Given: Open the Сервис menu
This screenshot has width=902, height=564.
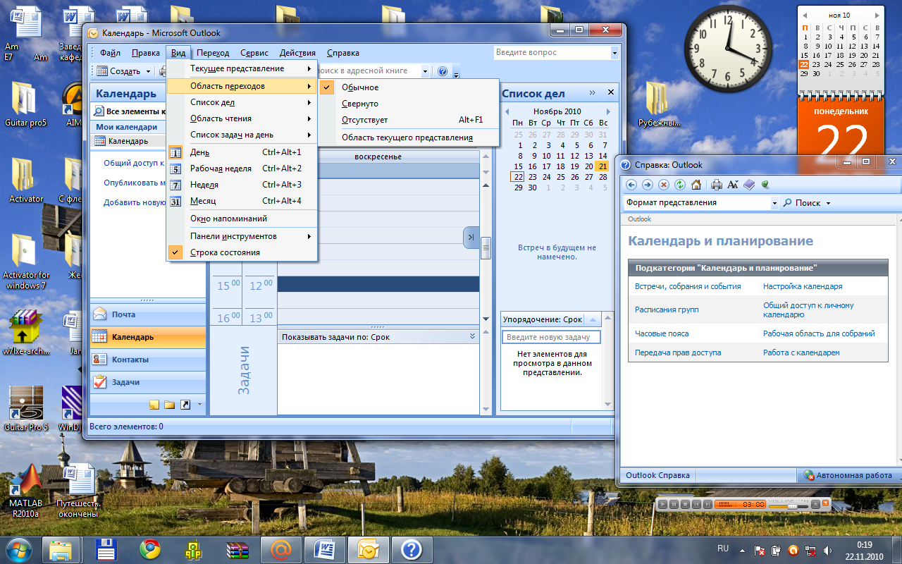Looking at the screenshot, I should [x=254, y=53].
